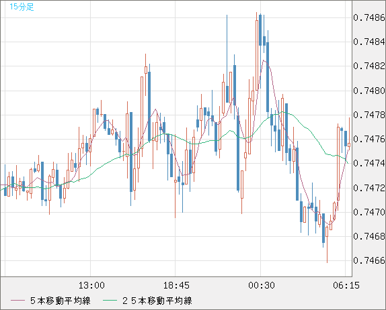386x310 pixels.
Task: Click the 0.7470 price axis label
Action: [x=369, y=212]
